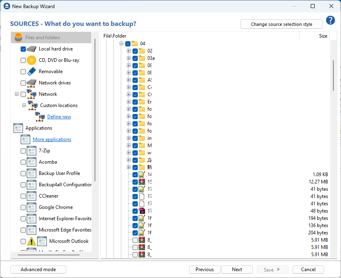Click the Removable USB drive icon
341x278 pixels.
[x=32, y=72]
